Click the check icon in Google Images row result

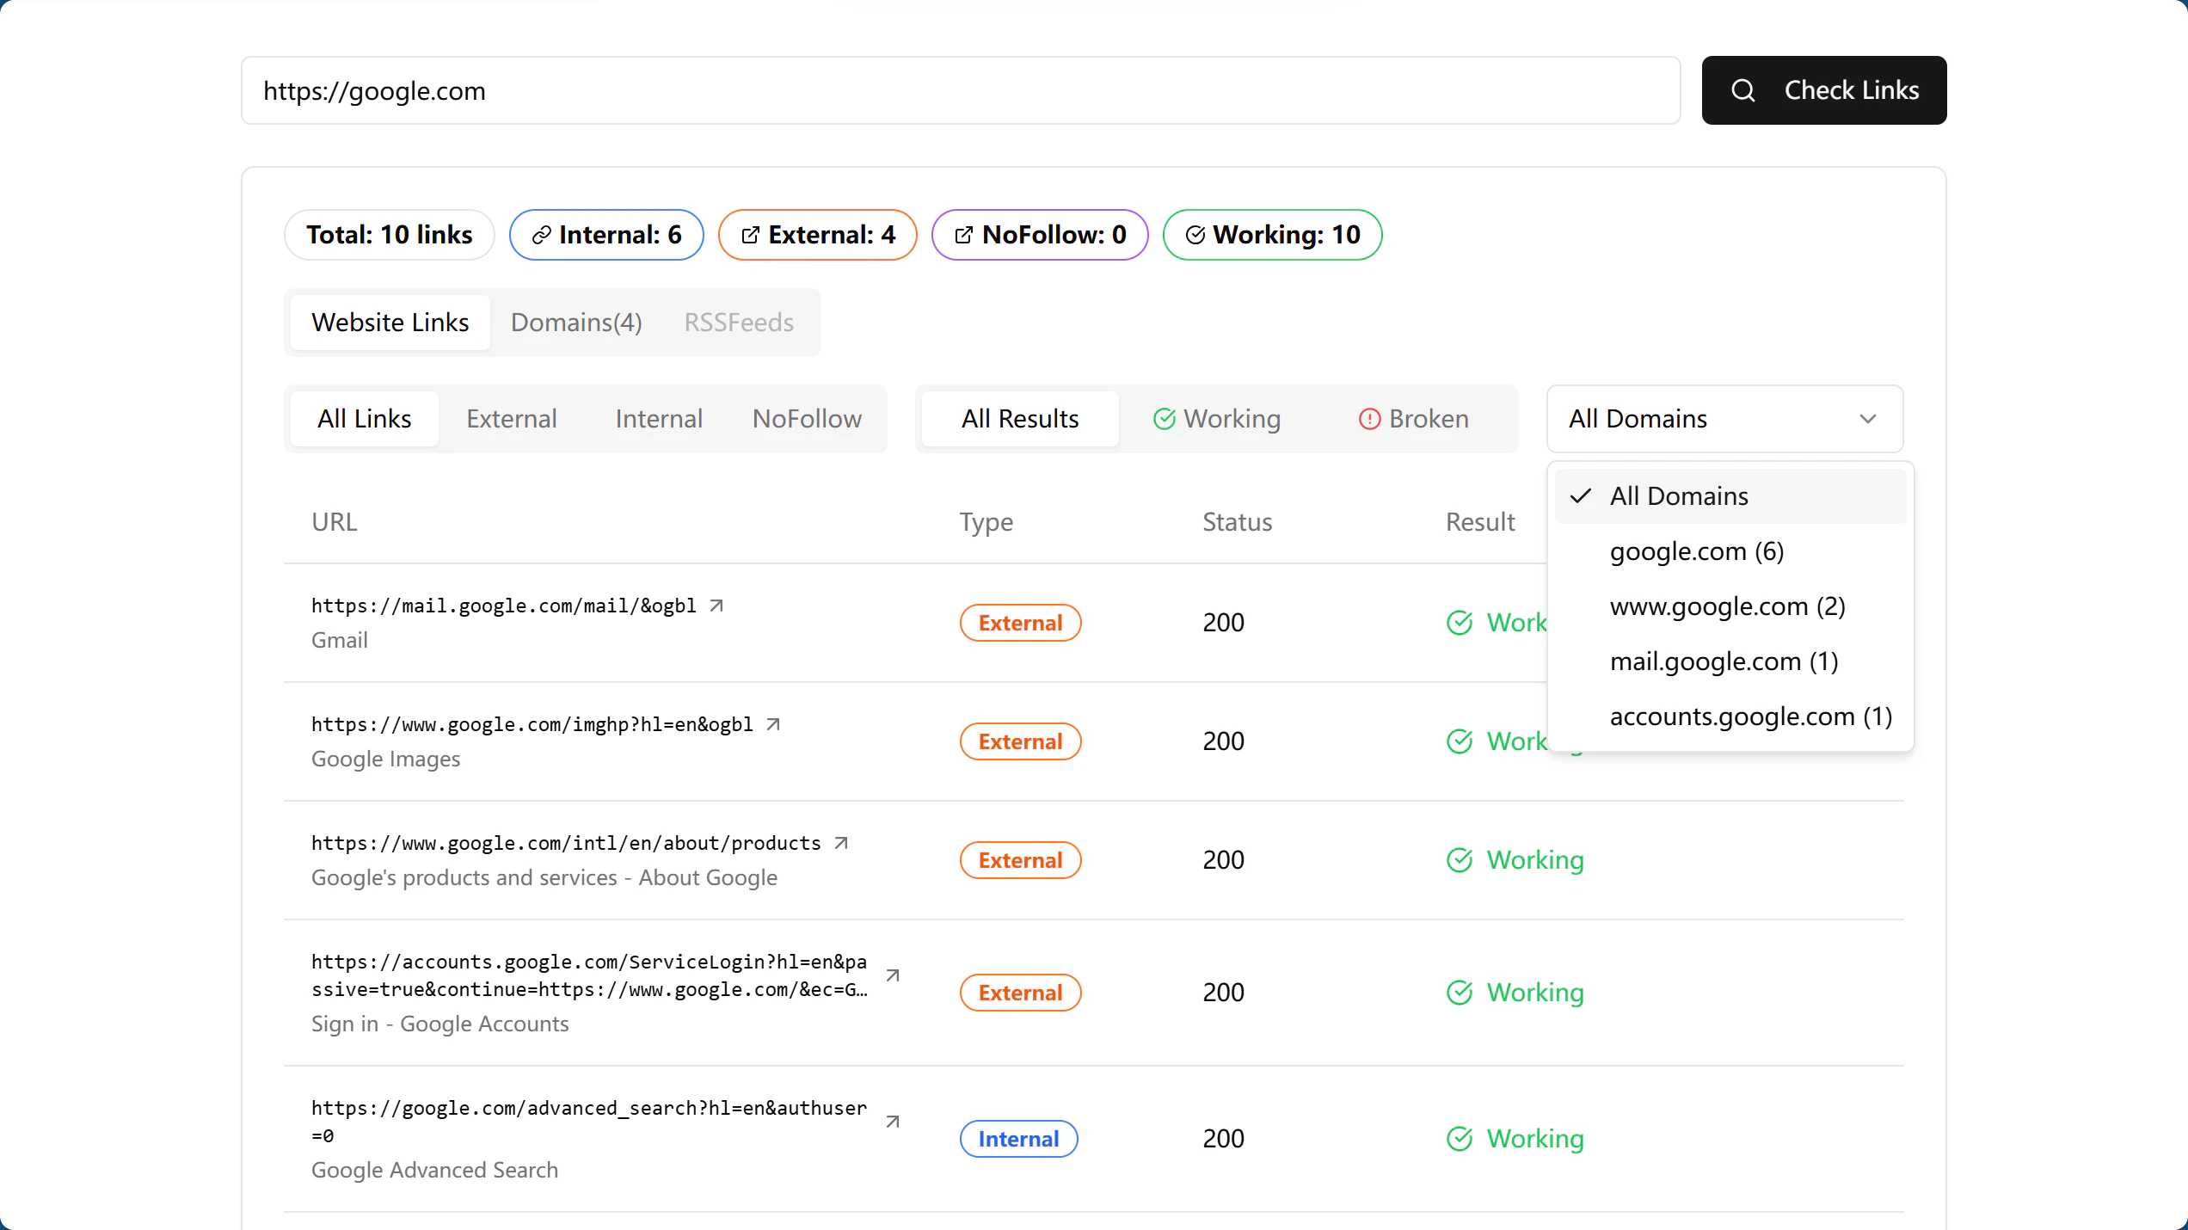point(1460,741)
